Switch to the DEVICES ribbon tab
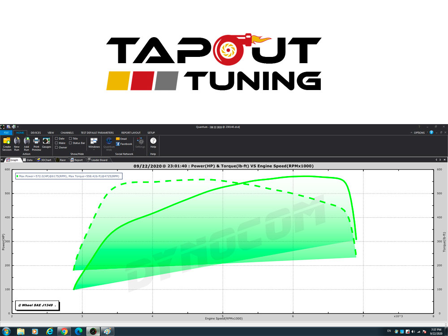The image size is (448, 336). coord(36,133)
